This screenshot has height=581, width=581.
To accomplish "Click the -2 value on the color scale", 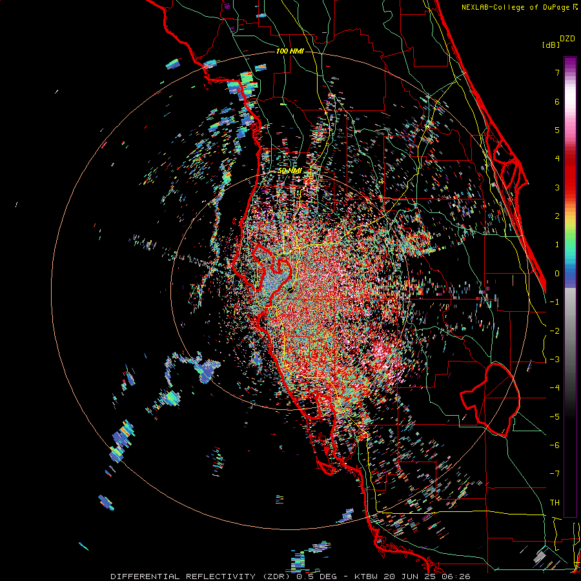I will click(x=555, y=331).
